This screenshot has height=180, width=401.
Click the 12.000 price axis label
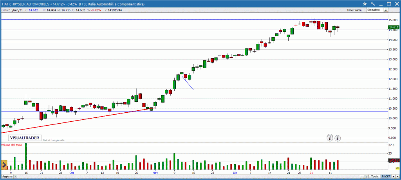(x=394, y=79)
